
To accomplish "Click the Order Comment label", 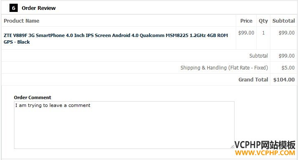I will pos(33,97).
